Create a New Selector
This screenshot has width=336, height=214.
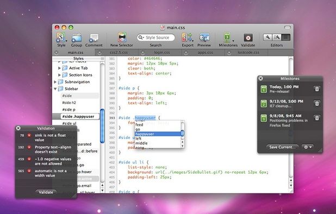122,37
